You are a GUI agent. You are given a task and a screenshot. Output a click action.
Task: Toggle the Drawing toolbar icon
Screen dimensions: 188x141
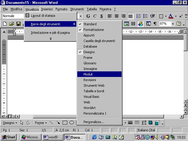140,24
